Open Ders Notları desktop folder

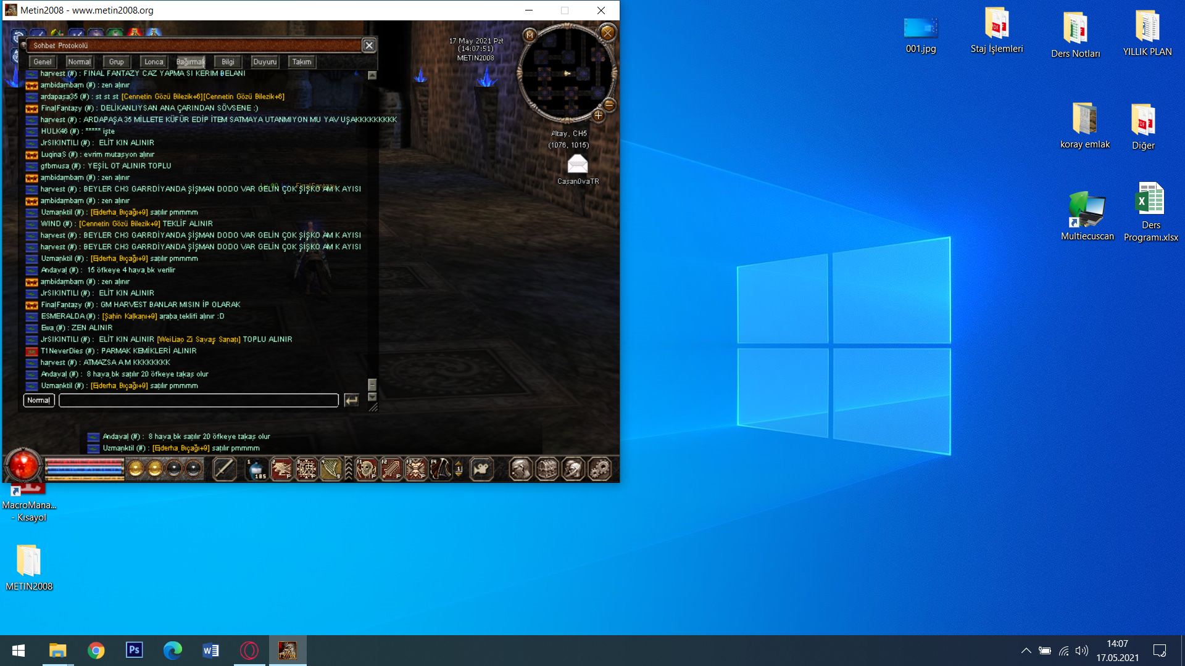tap(1075, 35)
